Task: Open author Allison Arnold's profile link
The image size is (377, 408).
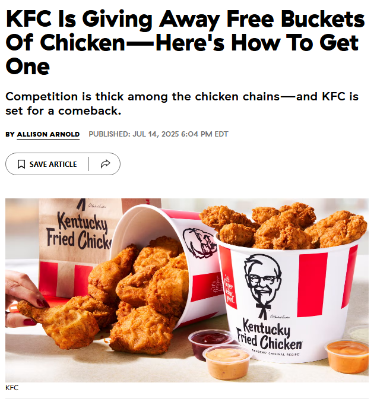Action: [48, 134]
